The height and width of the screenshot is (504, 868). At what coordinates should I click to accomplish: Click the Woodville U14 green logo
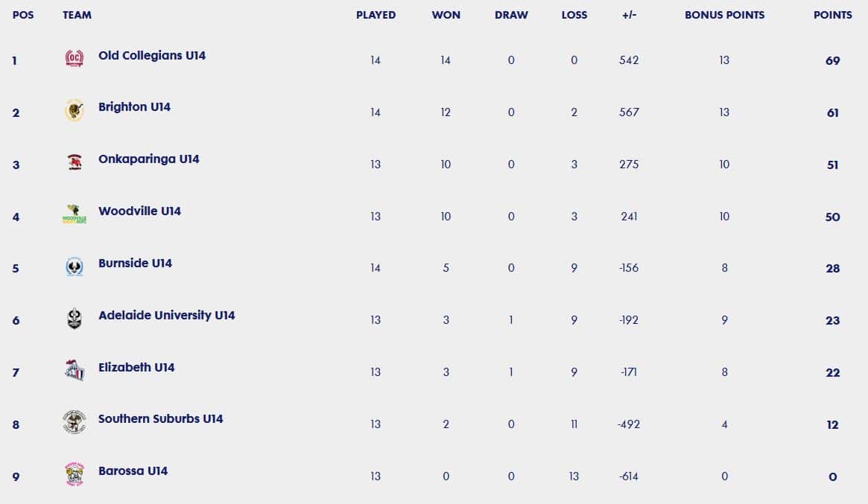(75, 214)
